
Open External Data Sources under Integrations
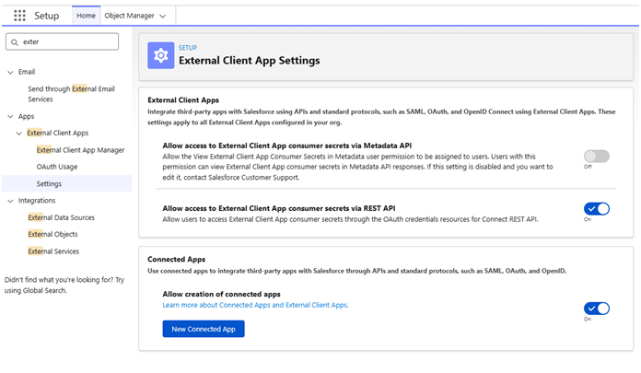tap(61, 217)
